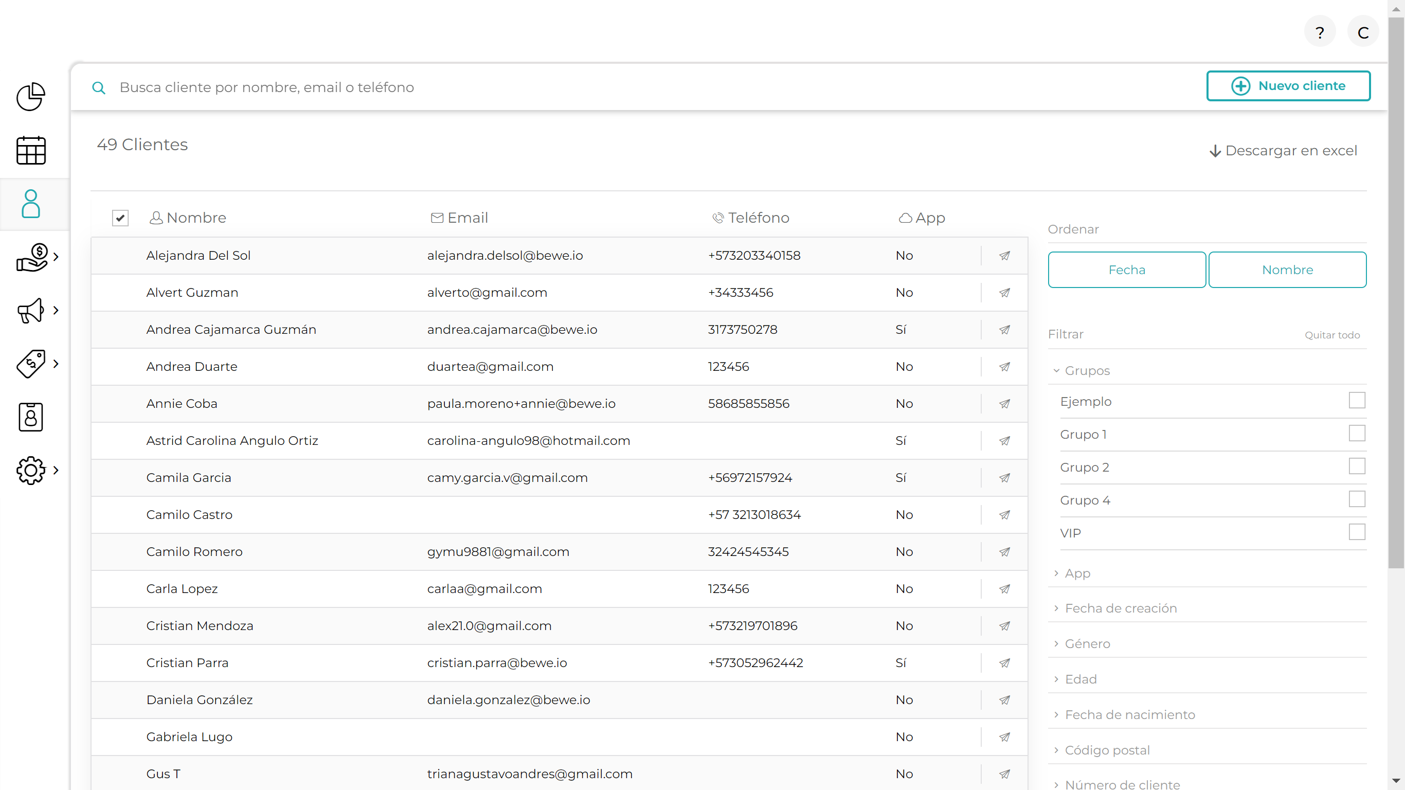Open the marketing megaphone icon

click(30, 311)
